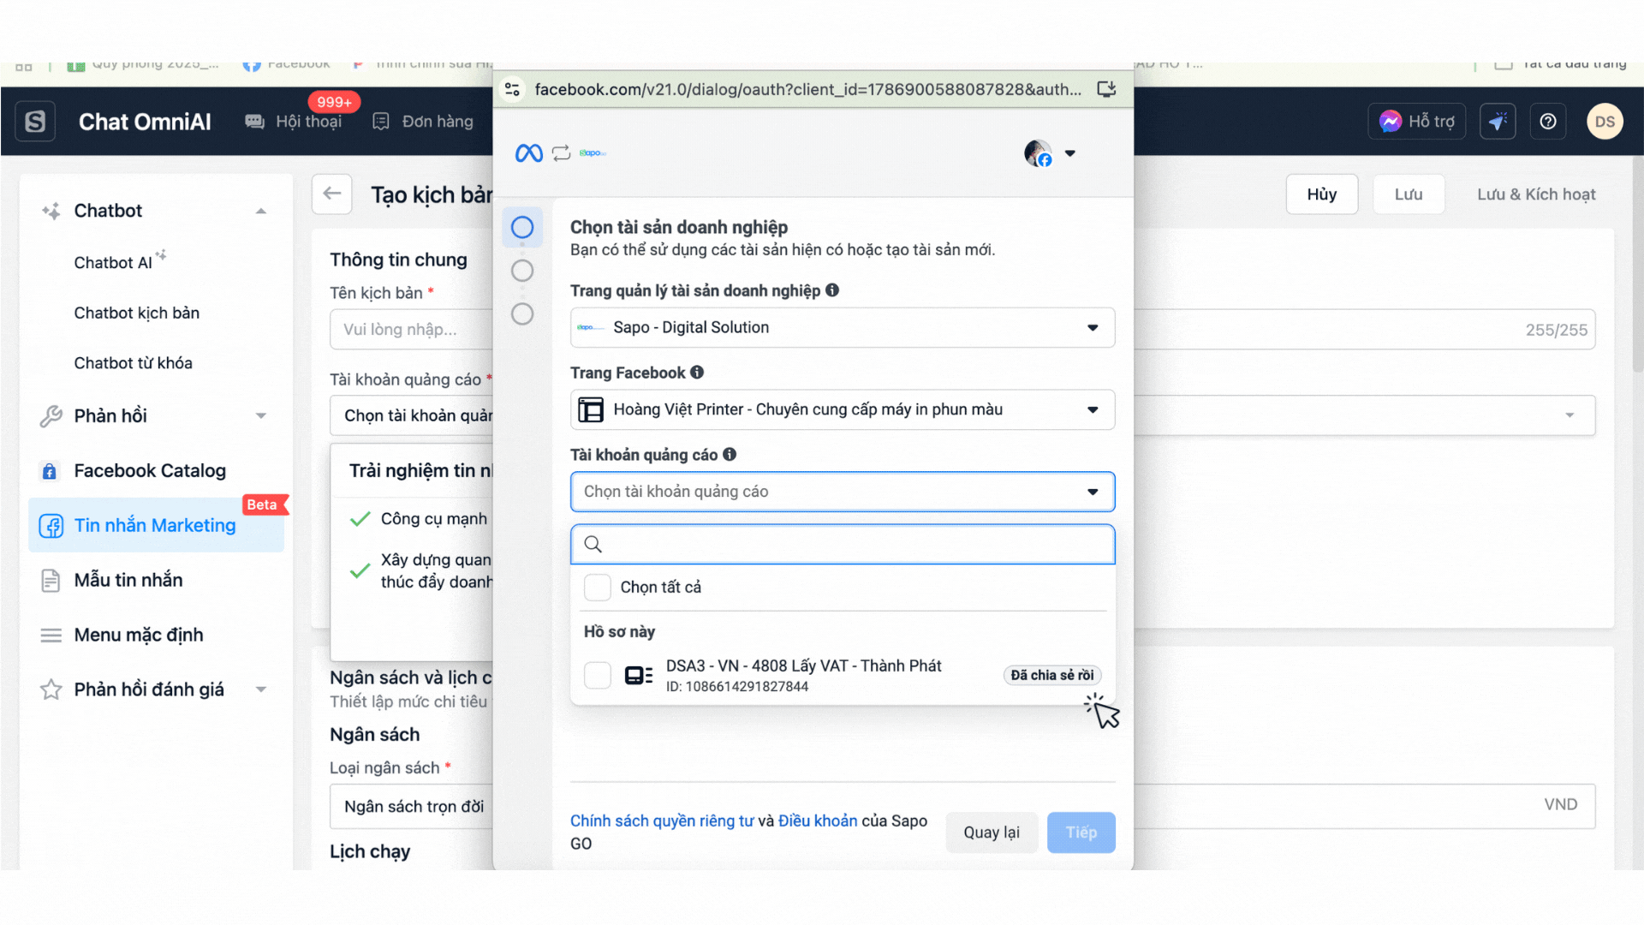Screen dimensions: 1644x925
Task: Select Facebook Catalog in sidebar
Action: point(150,471)
